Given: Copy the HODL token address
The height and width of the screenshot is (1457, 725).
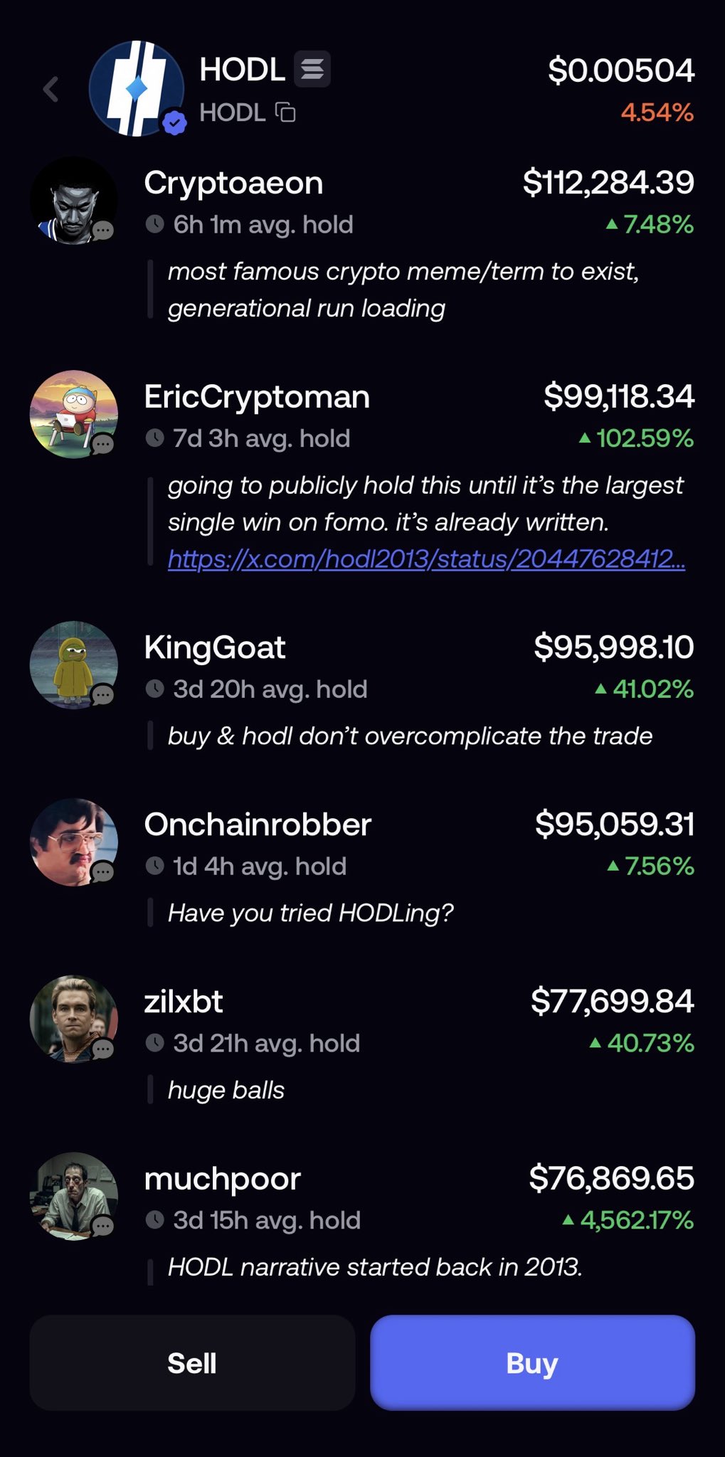Looking at the screenshot, I should [285, 112].
